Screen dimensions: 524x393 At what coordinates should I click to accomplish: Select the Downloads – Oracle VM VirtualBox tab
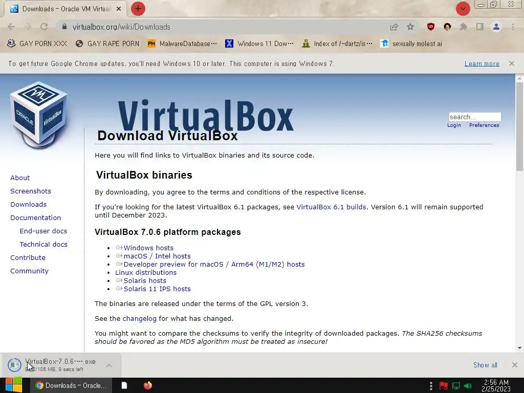65,9
